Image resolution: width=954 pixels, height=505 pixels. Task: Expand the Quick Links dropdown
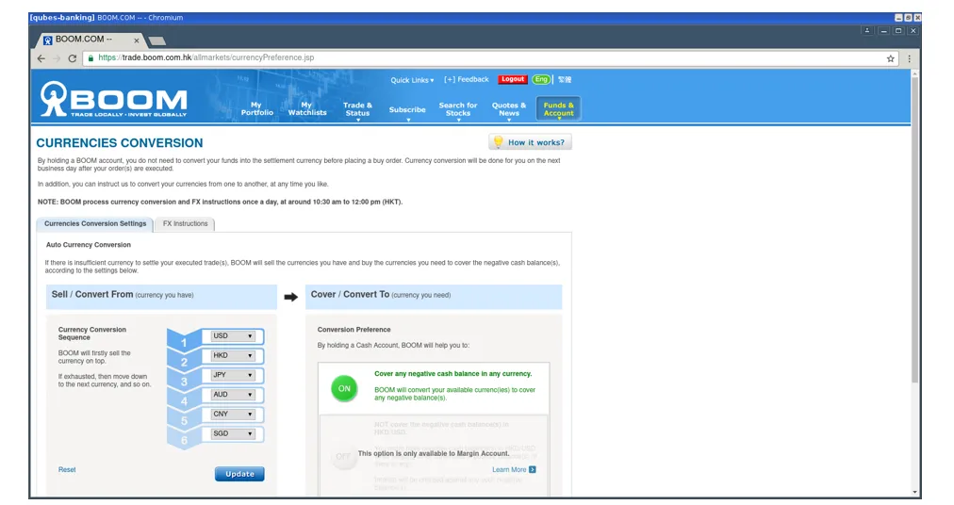tap(412, 80)
